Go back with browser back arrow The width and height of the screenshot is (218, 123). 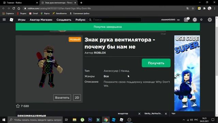click(x=3, y=8)
